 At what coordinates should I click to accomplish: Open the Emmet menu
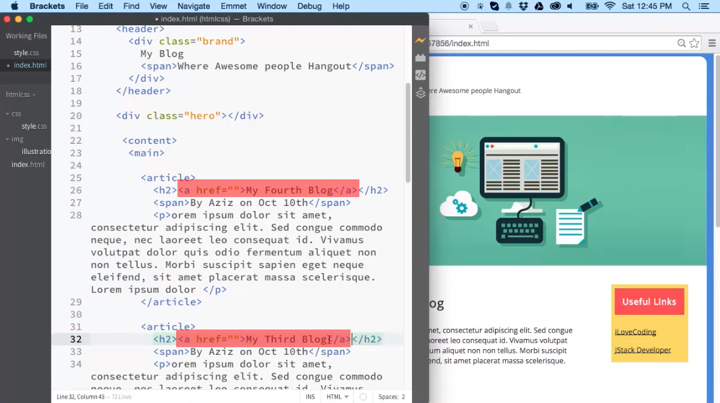(x=235, y=6)
